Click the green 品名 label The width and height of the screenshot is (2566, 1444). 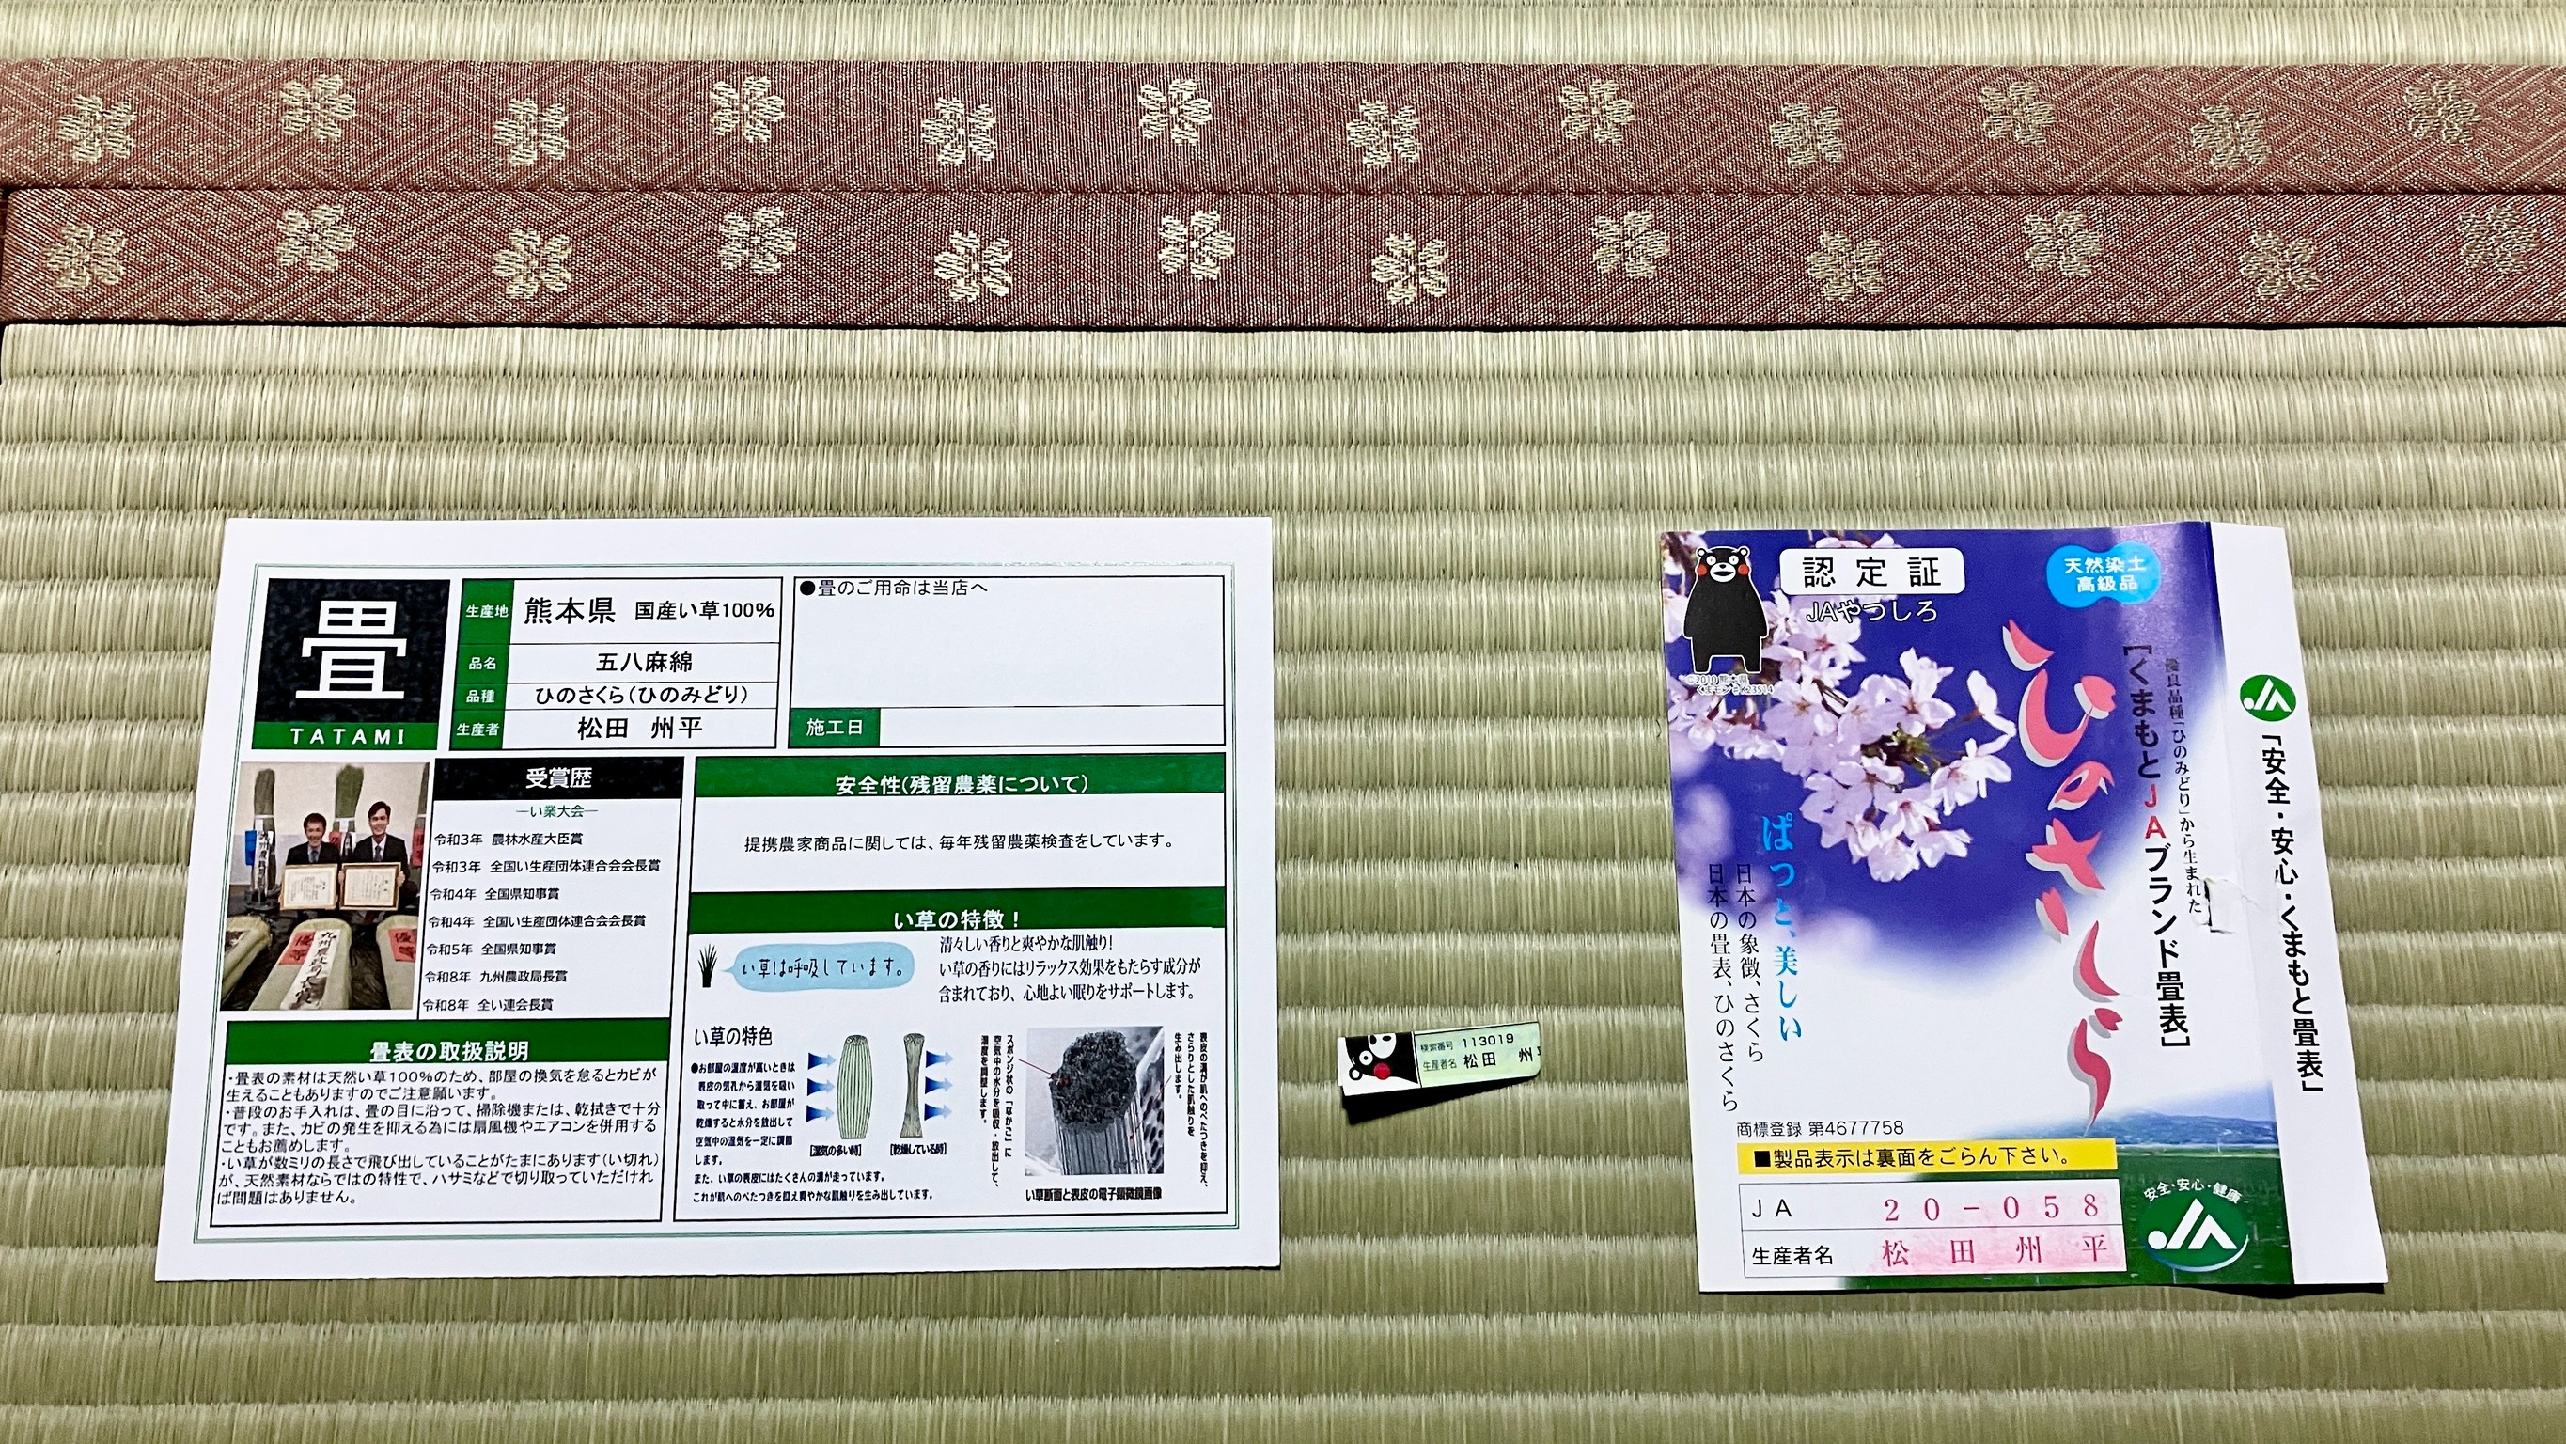(x=484, y=663)
